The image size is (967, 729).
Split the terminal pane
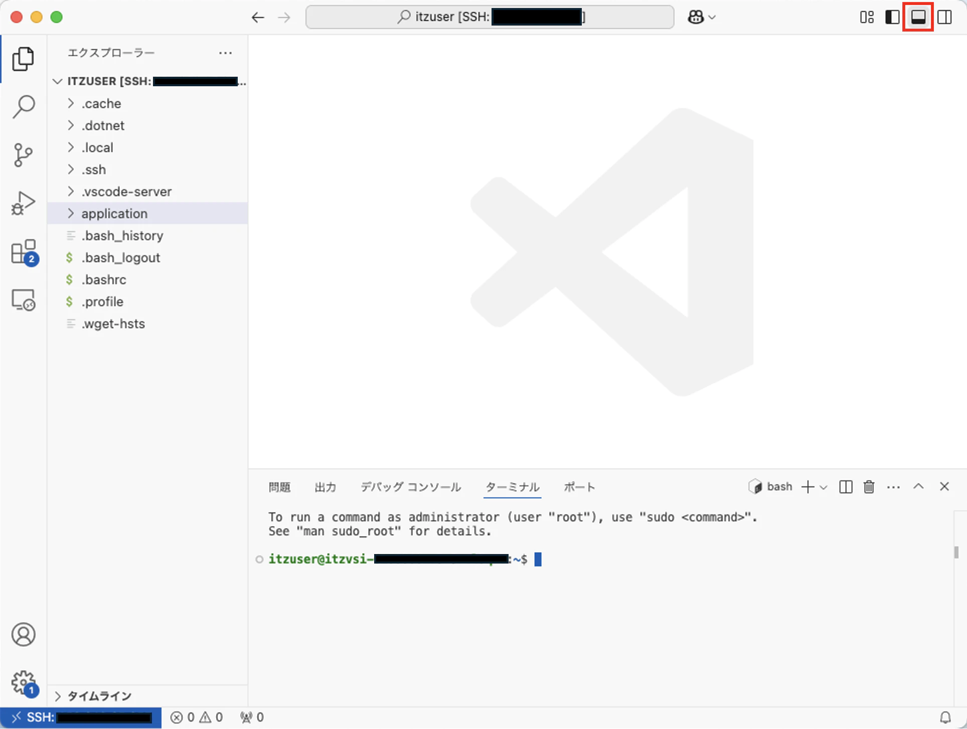[846, 487]
